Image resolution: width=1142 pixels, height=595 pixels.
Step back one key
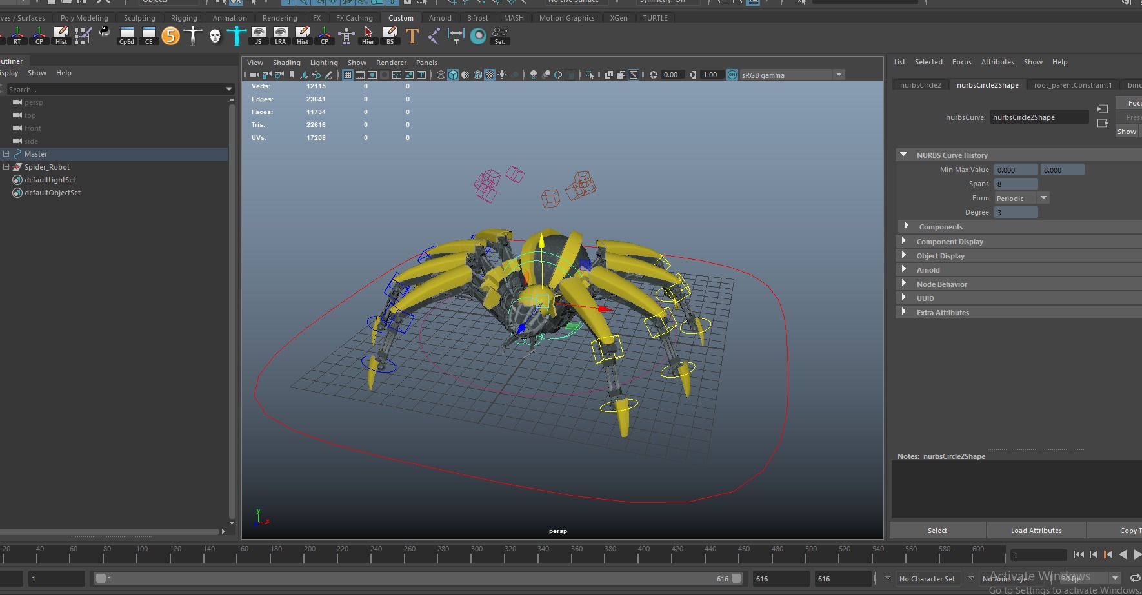click(1108, 554)
